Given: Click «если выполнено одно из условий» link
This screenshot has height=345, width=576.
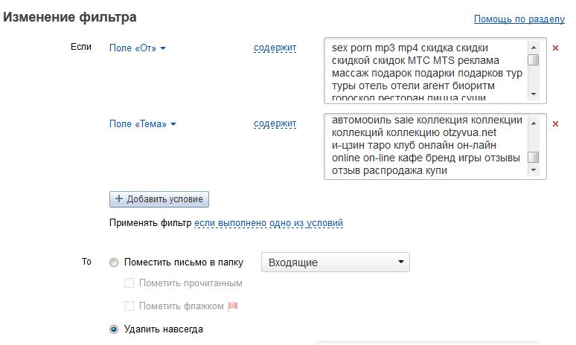Looking at the screenshot, I should click(269, 223).
